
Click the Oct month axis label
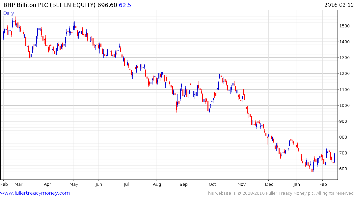212,184
